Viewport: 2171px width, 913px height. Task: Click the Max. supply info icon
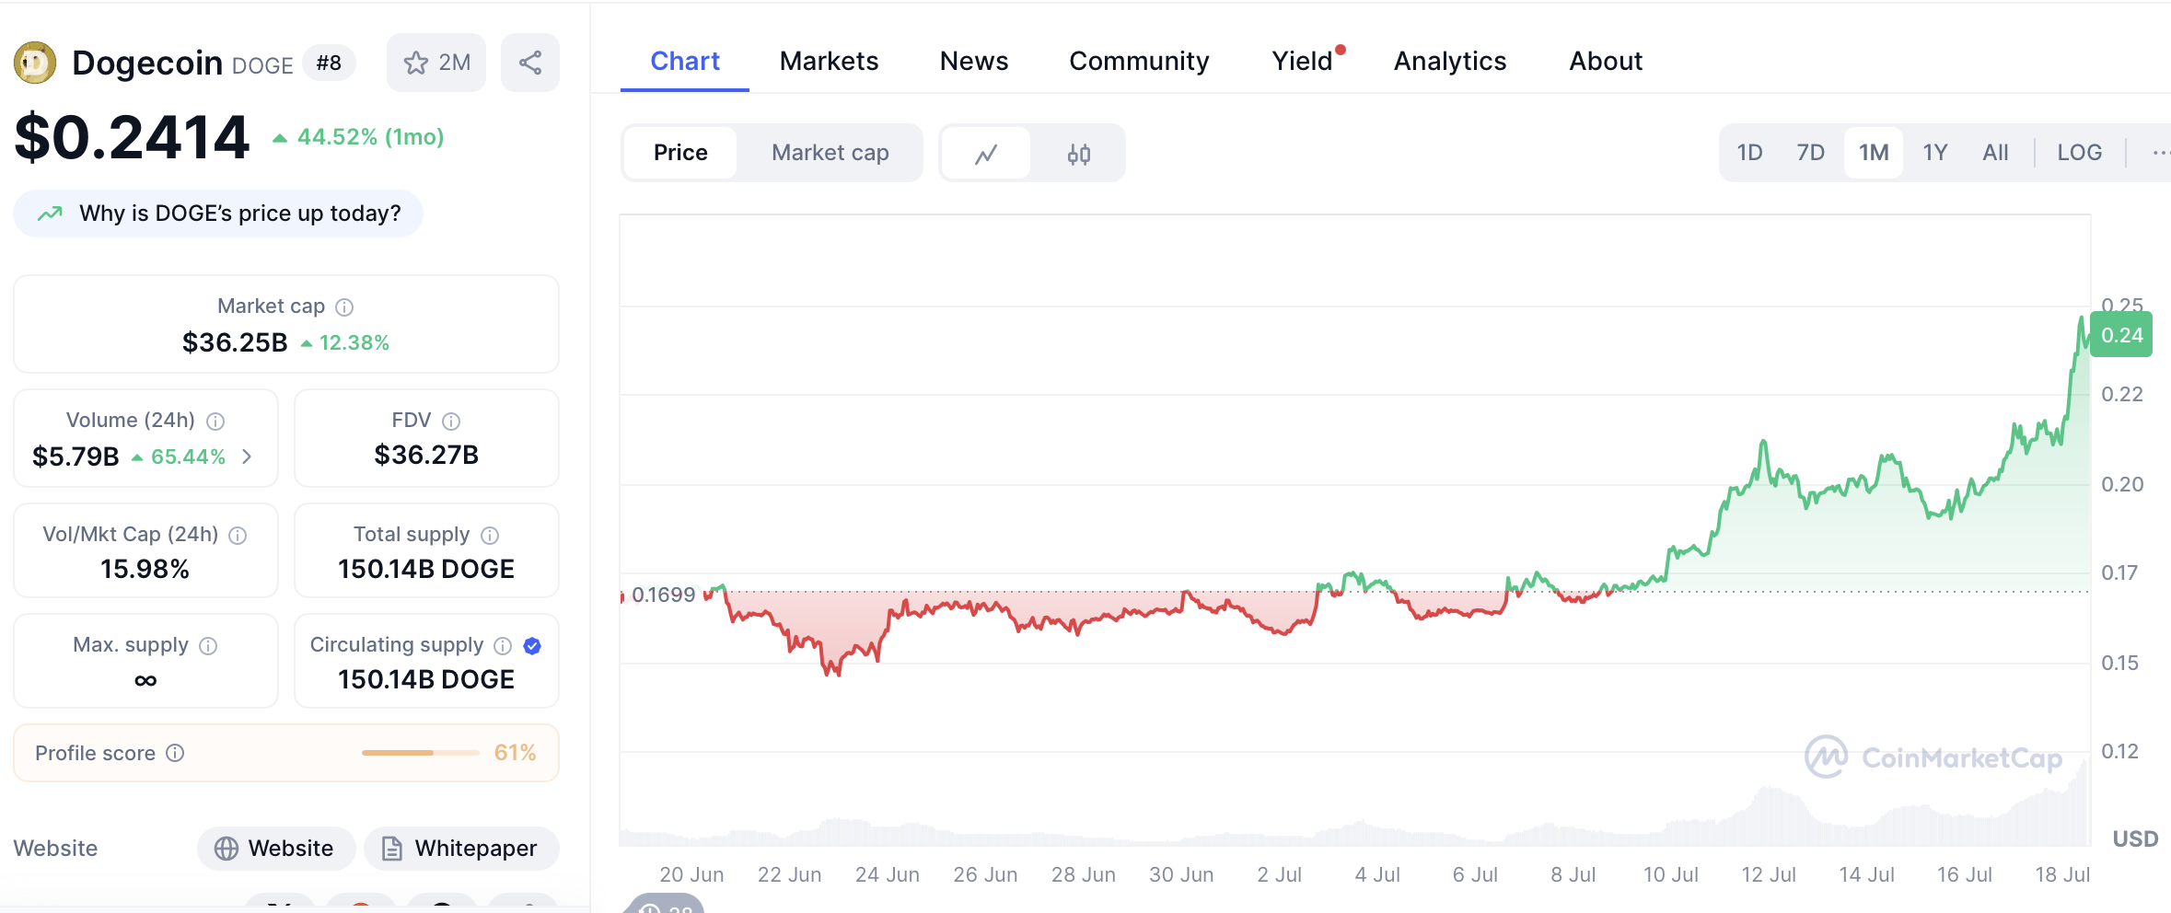209,645
